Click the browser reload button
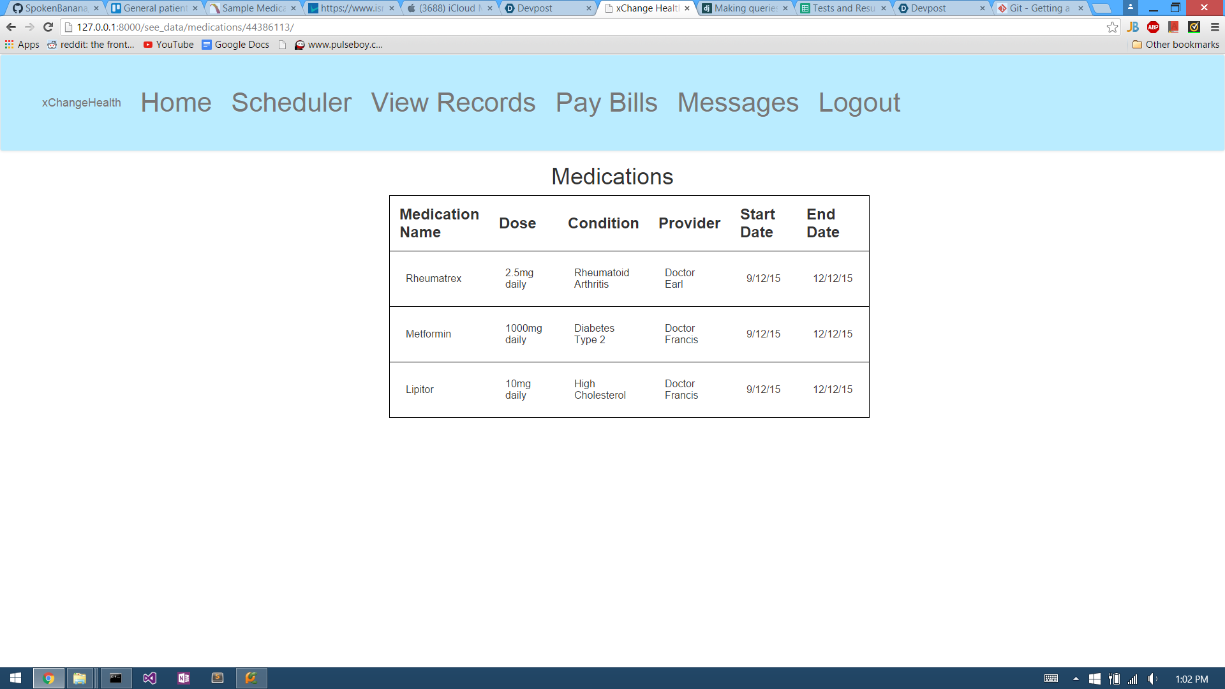Screen dimensions: 1225x689 48,27
